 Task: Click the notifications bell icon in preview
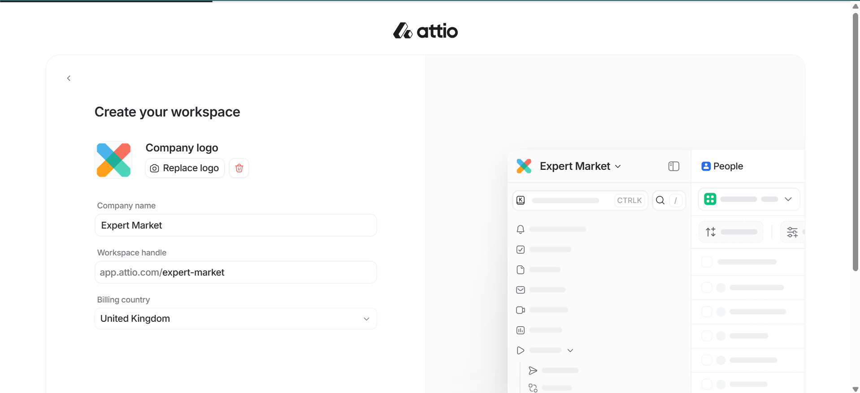[x=520, y=229]
